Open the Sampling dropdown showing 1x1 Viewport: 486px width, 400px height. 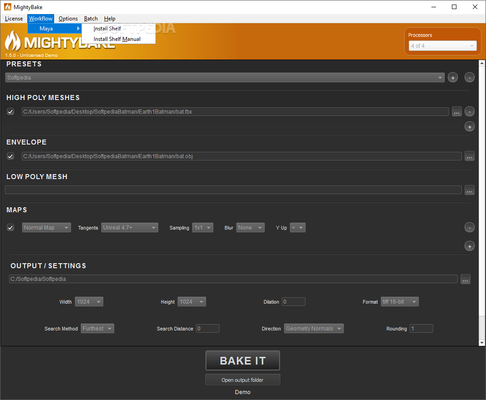203,228
